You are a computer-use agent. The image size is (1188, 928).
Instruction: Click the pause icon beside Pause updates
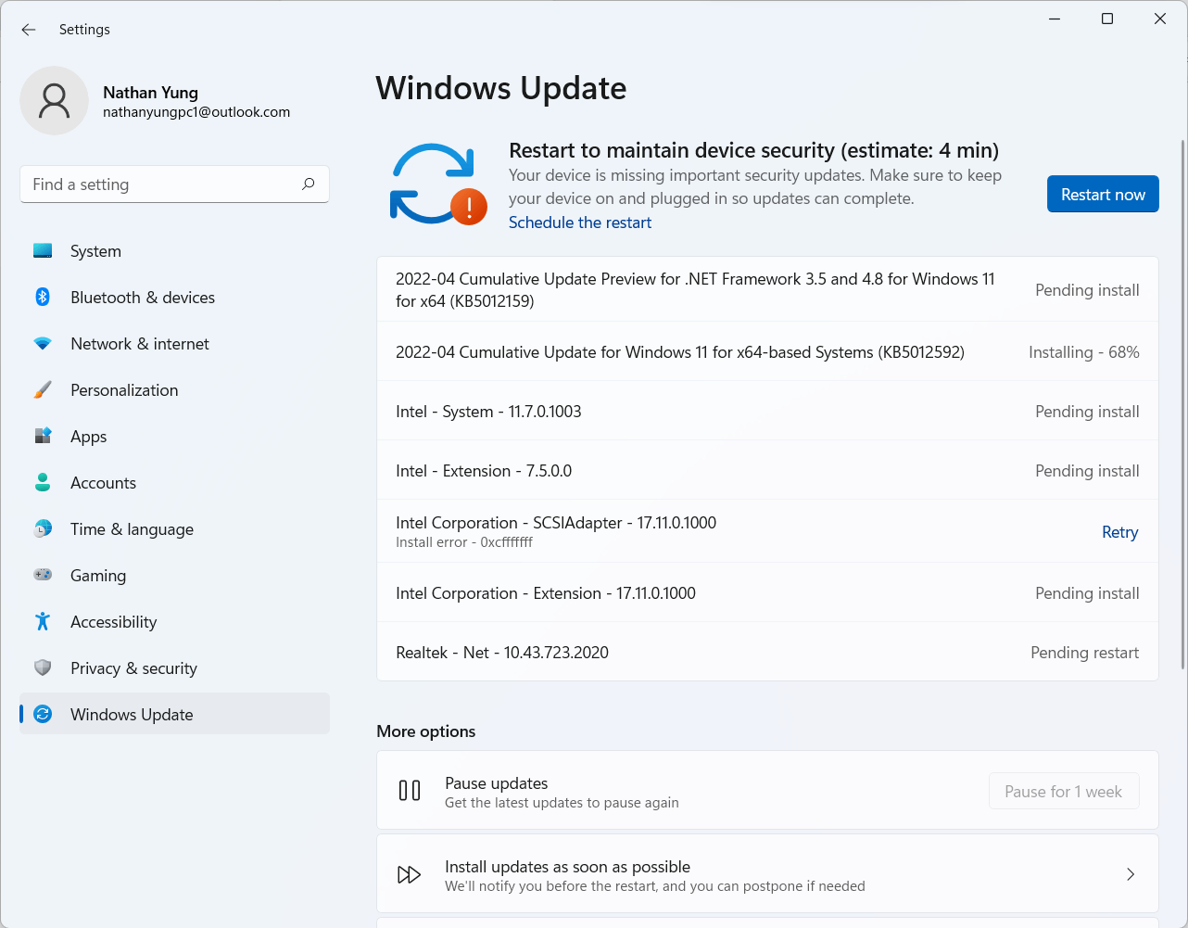tap(410, 791)
